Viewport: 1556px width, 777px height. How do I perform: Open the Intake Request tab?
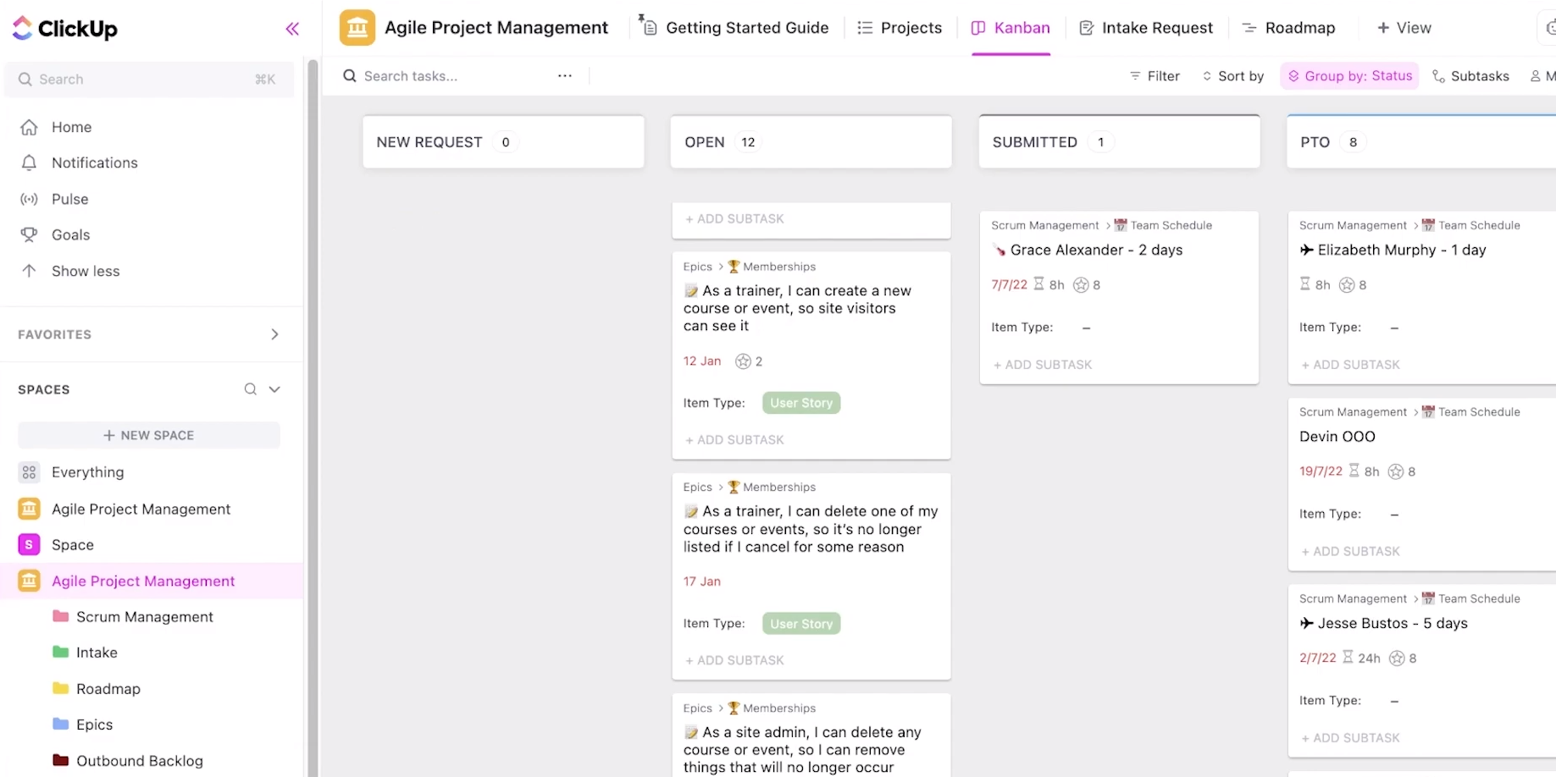[x=1146, y=28]
